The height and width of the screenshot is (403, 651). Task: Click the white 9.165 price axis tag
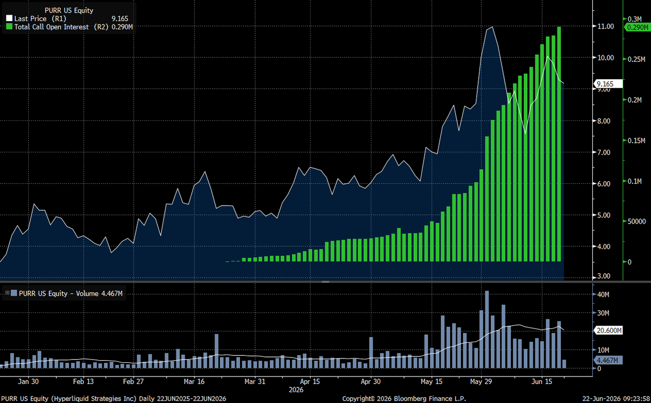(609, 84)
